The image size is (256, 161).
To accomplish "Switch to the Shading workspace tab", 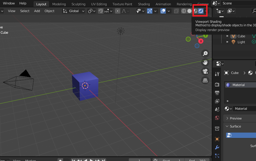I will [144, 4].
